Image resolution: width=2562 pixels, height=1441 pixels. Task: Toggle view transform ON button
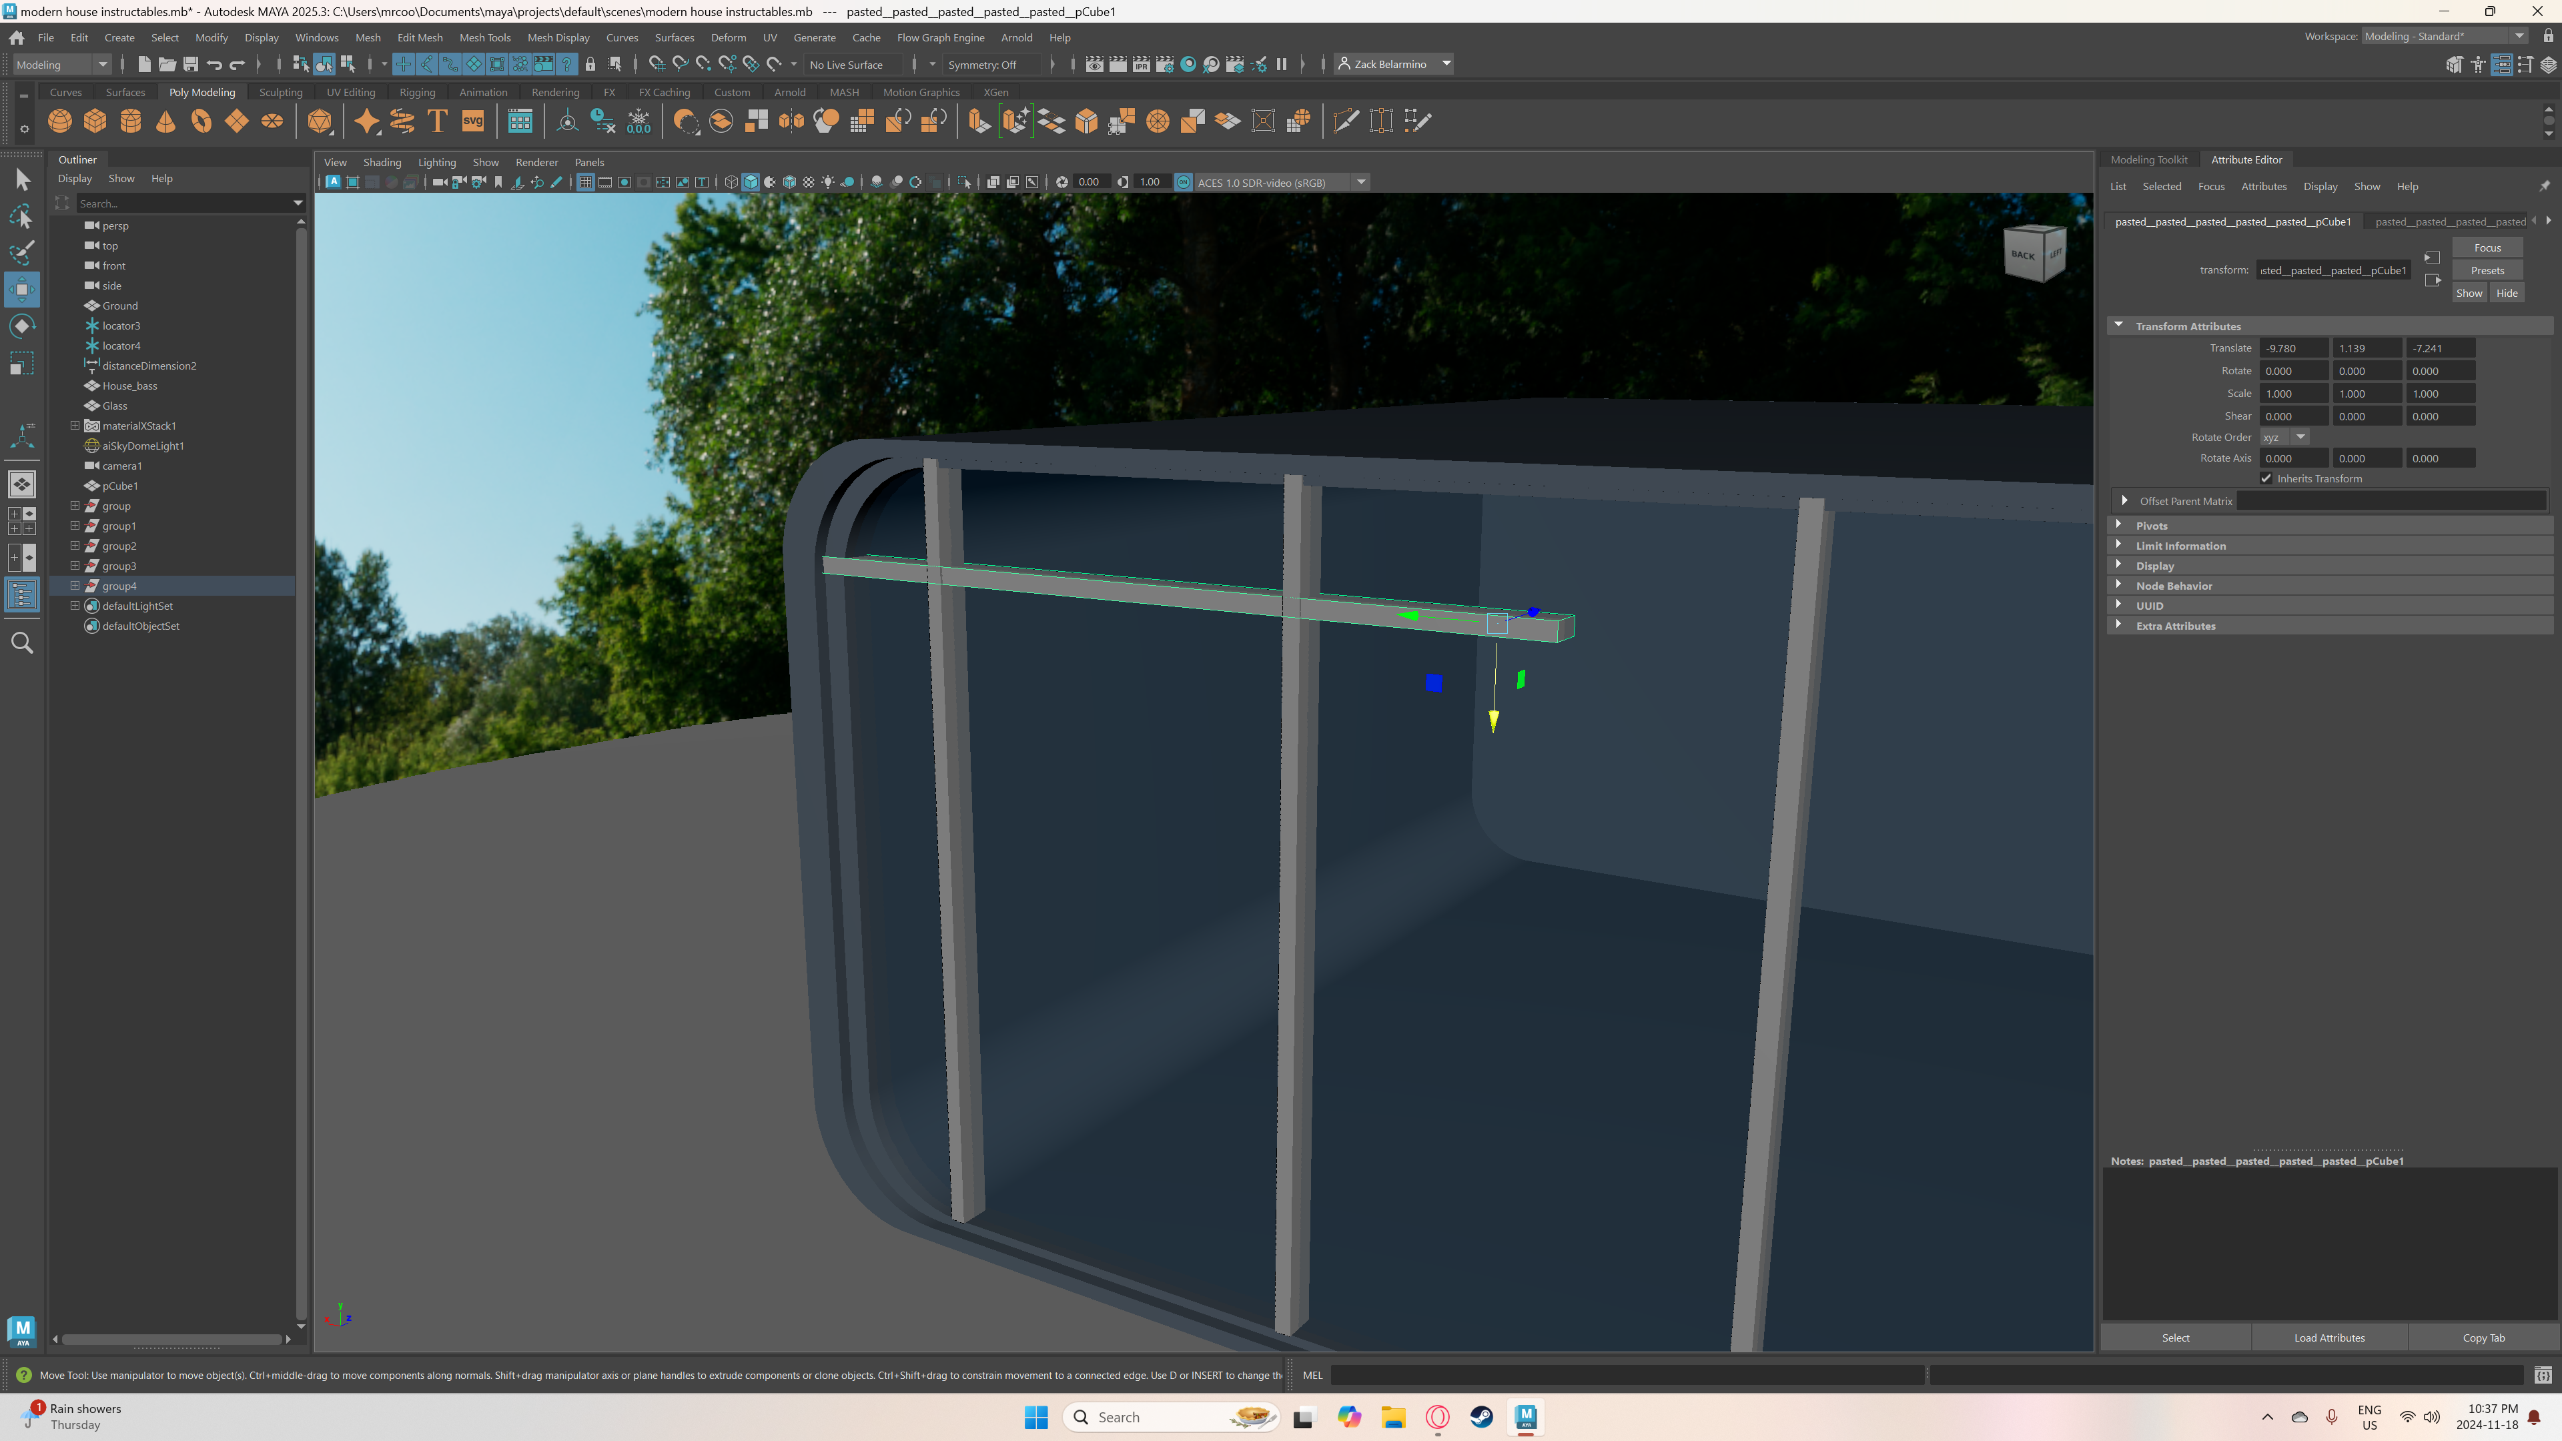[x=1184, y=182]
